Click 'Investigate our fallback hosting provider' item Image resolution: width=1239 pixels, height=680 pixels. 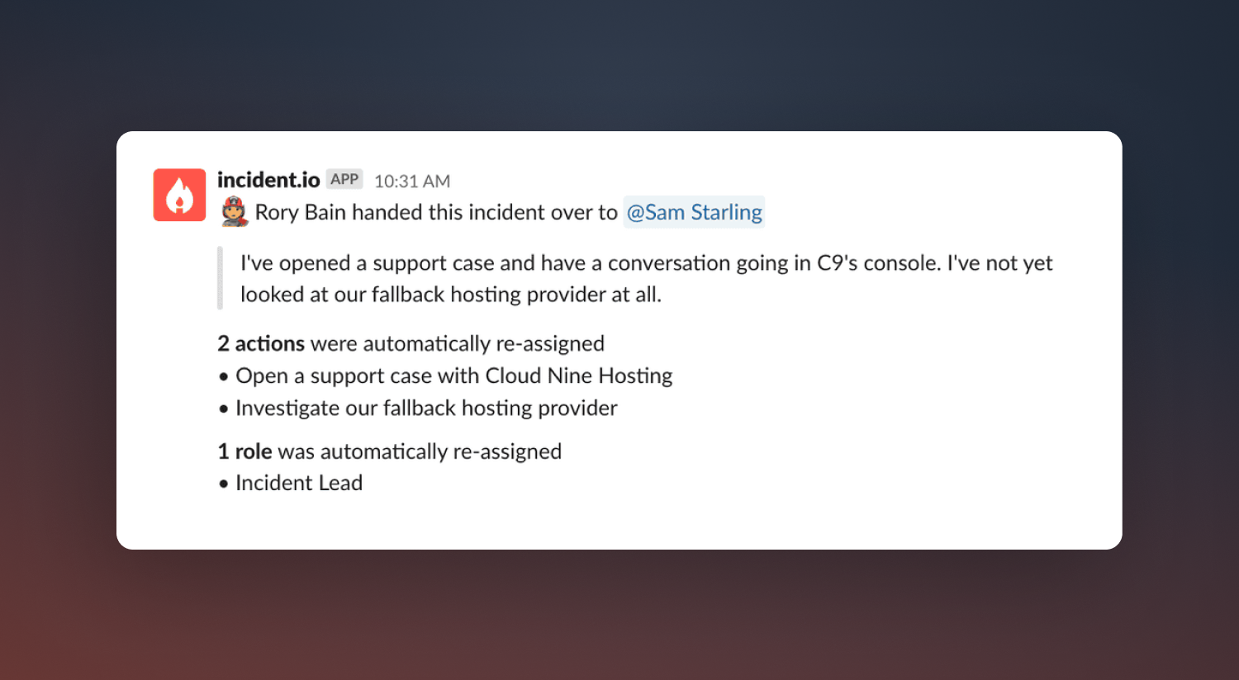click(426, 408)
